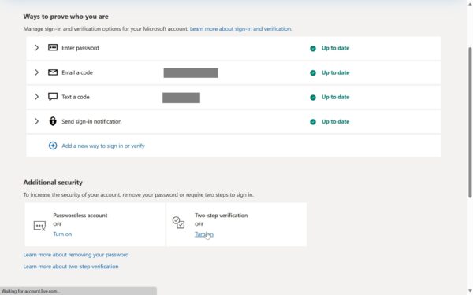The image size is (473, 295).
Task: Turn on Passwordless account
Action: pyautogui.click(x=62, y=234)
